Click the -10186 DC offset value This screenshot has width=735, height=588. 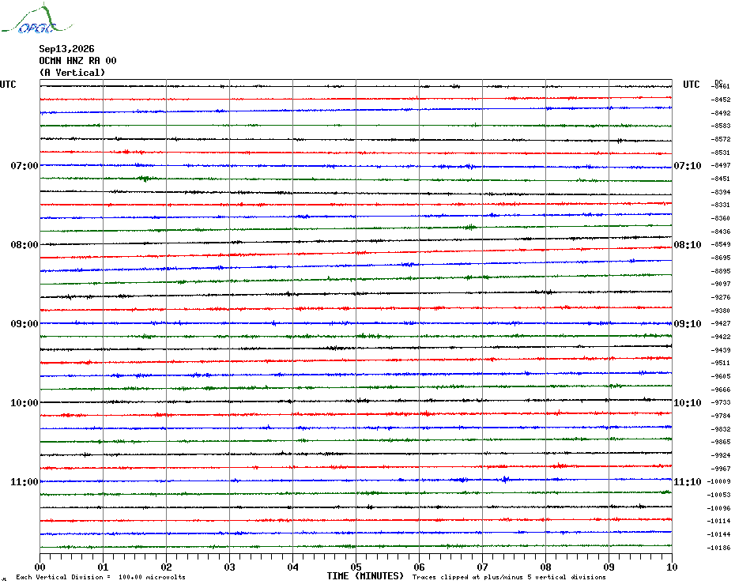tap(718, 547)
